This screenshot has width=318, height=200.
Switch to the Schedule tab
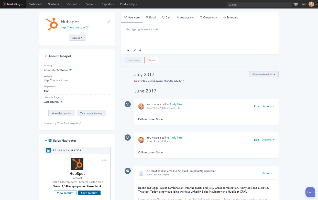(231, 17)
